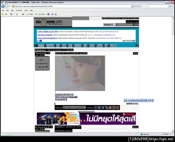Click the Add to Favorites icon
175x142 pixels.
click(x=6, y=14)
